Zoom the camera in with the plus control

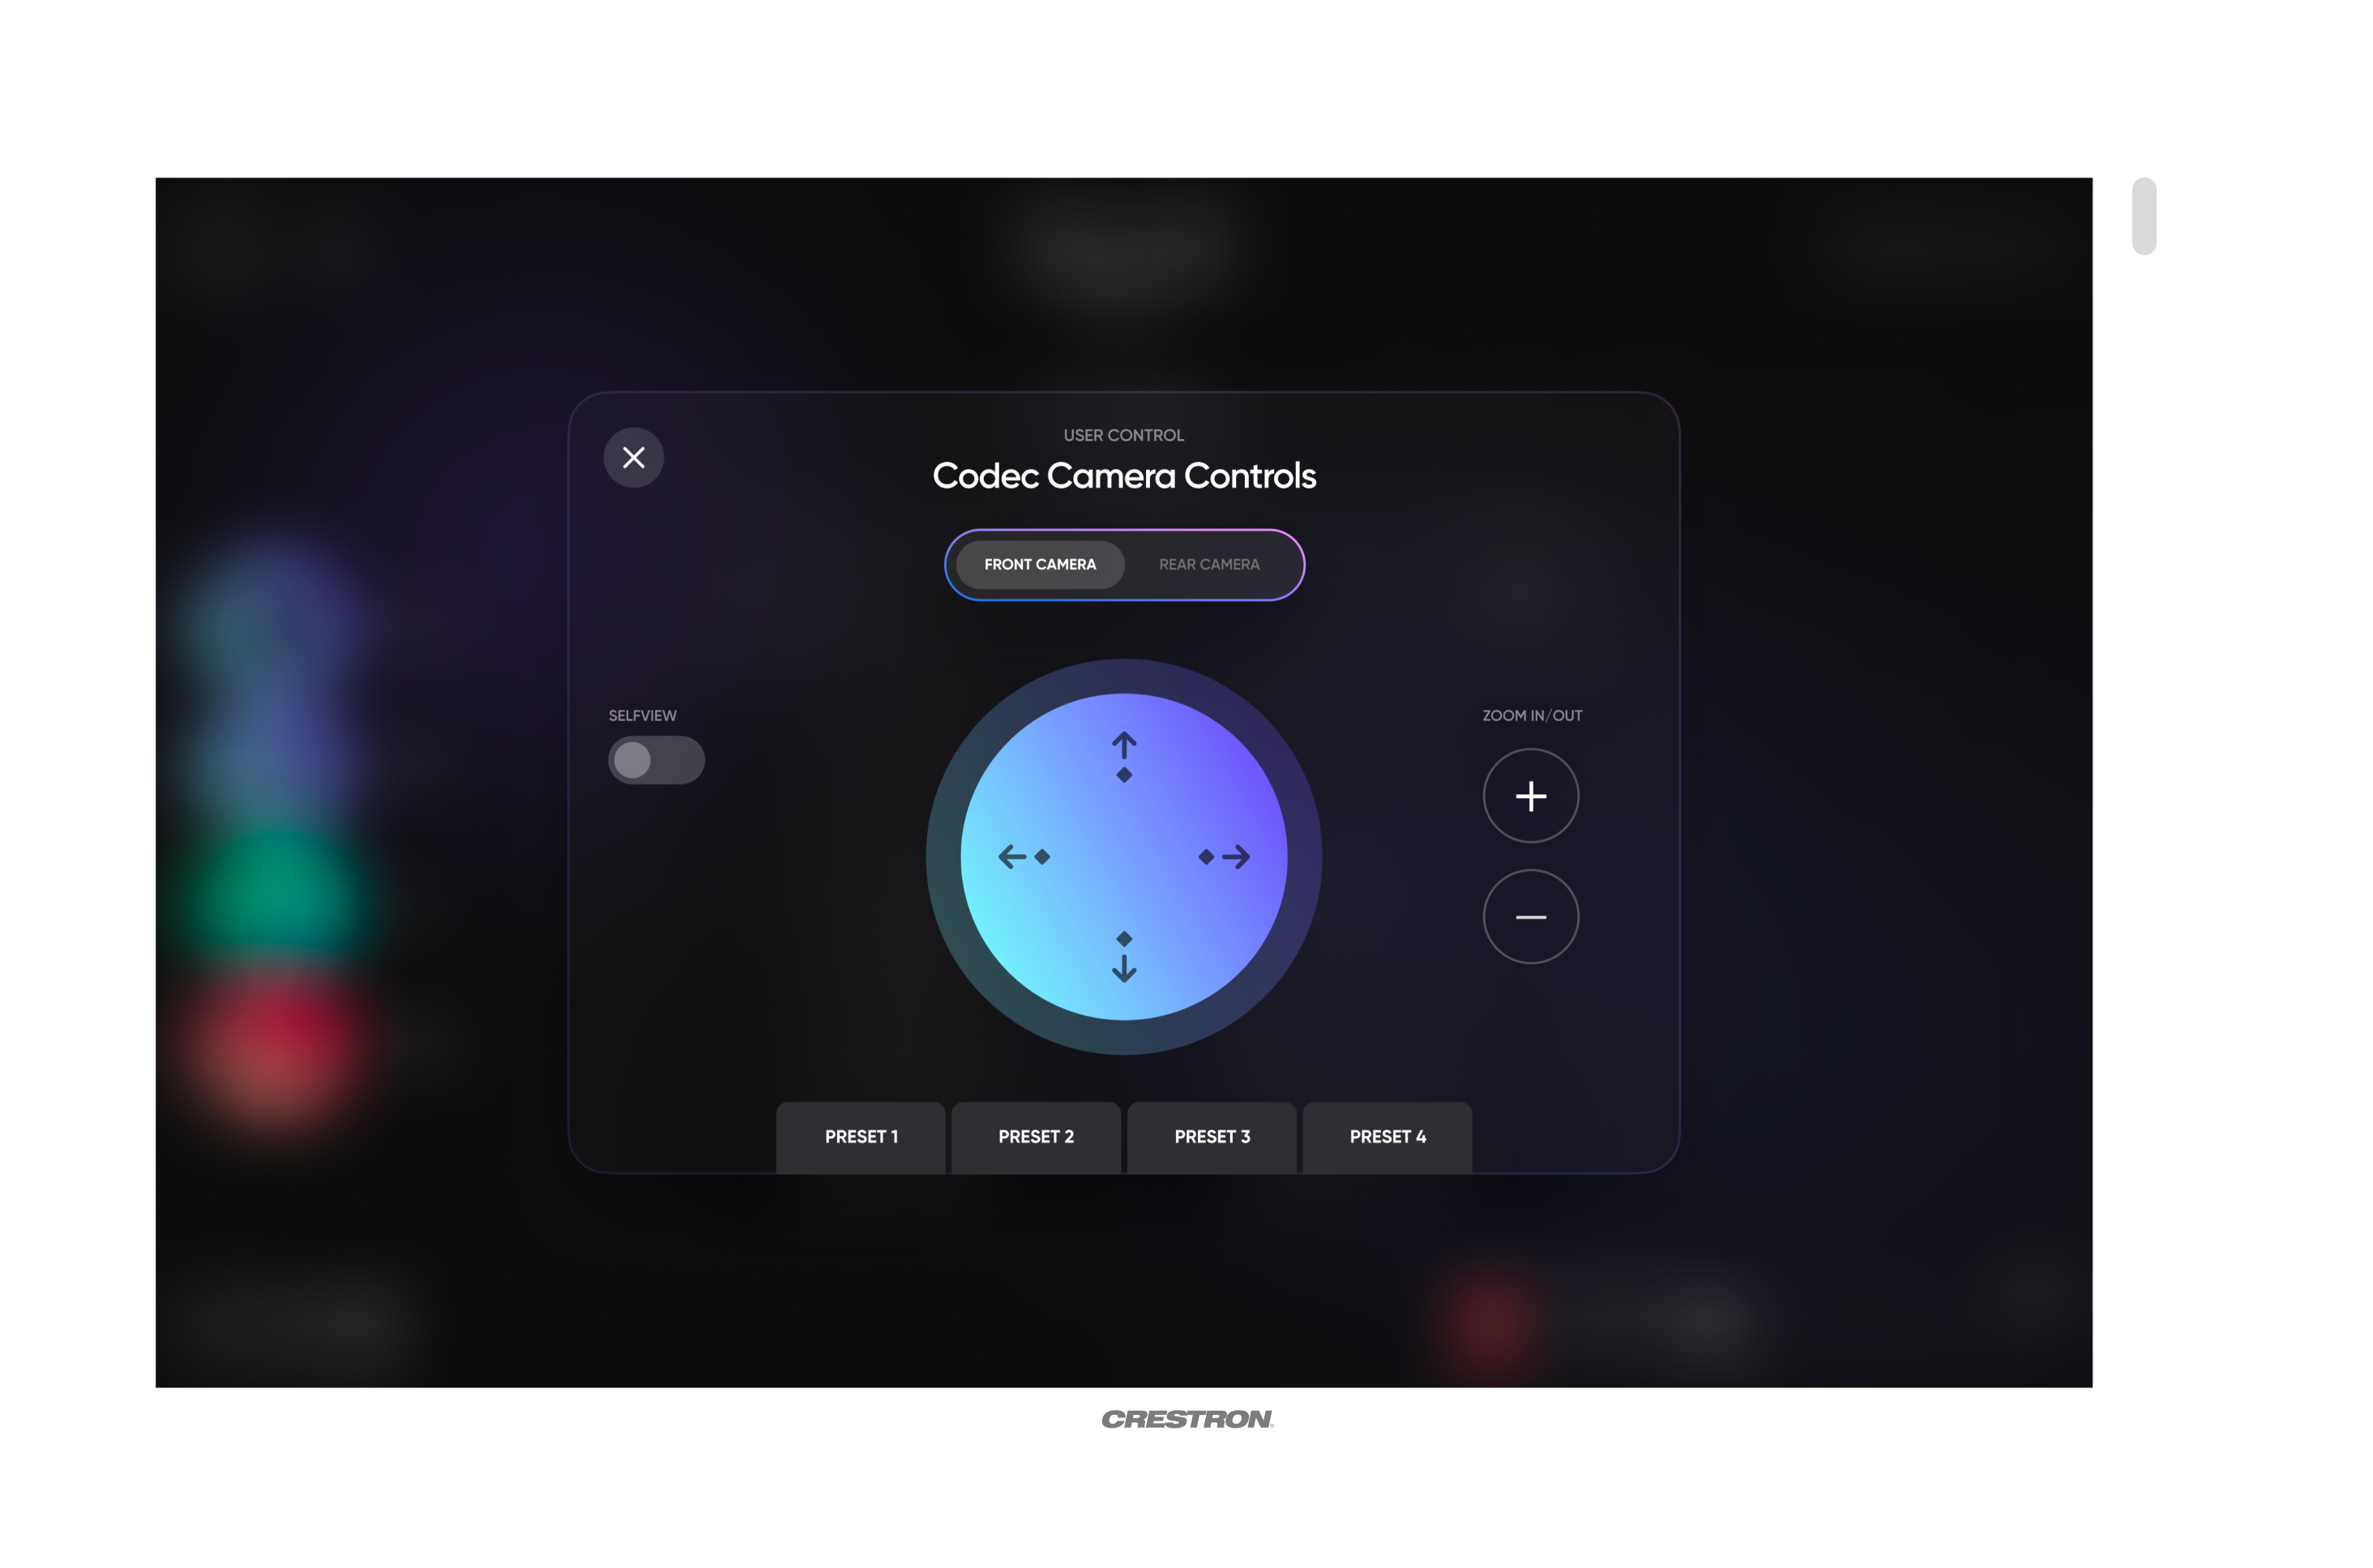(x=1530, y=795)
